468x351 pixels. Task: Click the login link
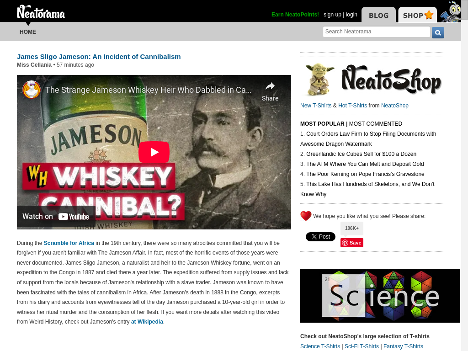(x=351, y=15)
